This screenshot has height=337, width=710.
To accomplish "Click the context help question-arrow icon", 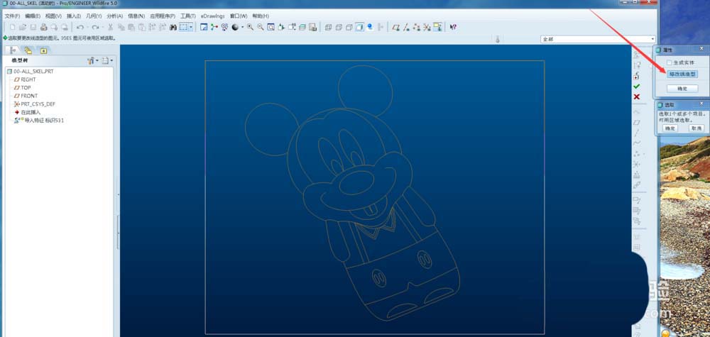I will [453, 27].
